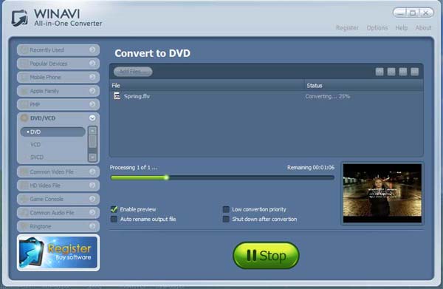Click the leftmost file-list toolbar icon
The width and height of the screenshot is (443, 289).
pyautogui.click(x=380, y=72)
